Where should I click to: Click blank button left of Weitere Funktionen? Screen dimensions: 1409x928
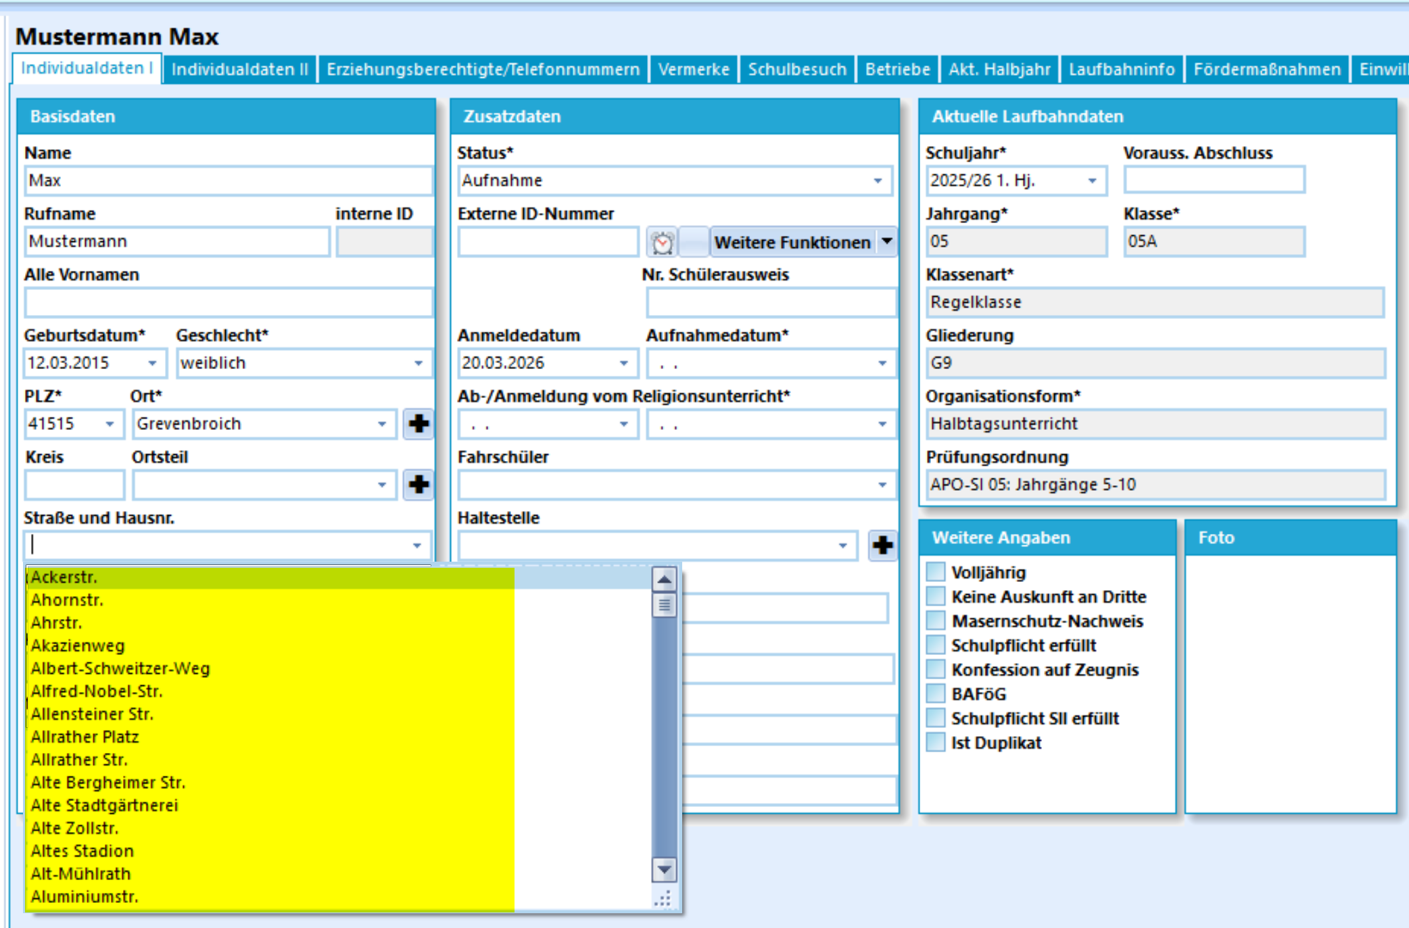point(693,242)
